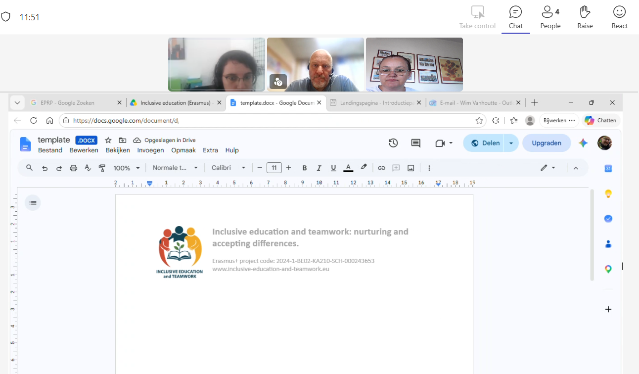Open the Opmaak menu
This screenshot has height=374, width=639.
pyautogui.click(x=183, y=150)
